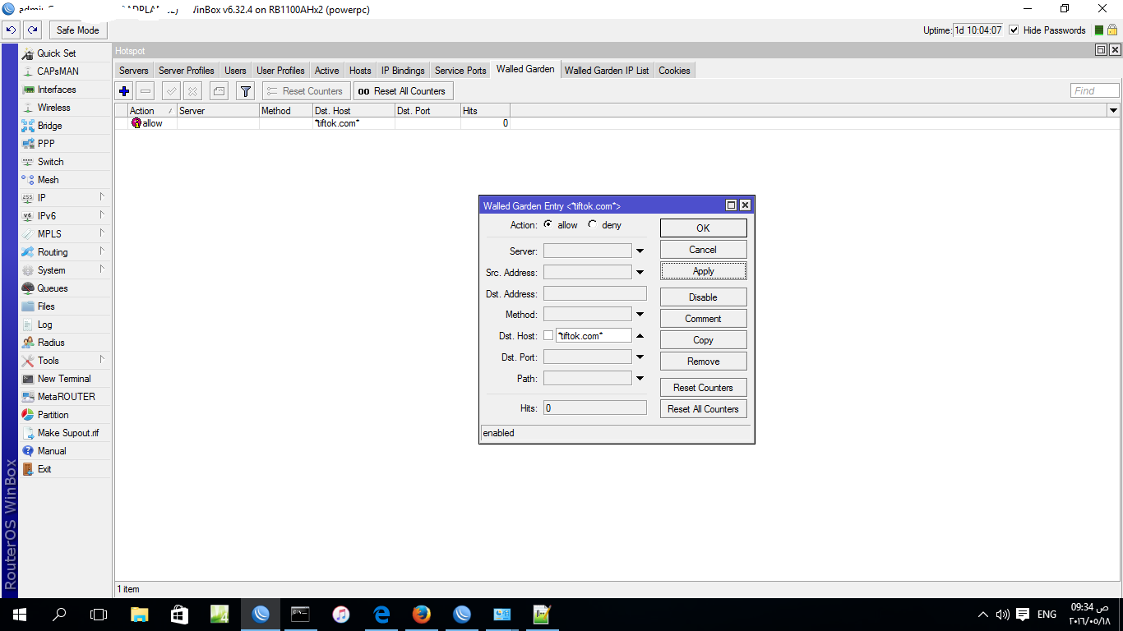This screenshot has height=631, width=1123.
Task: Click OK in Walled Garden Entry dialog
Action: [703, 228]
